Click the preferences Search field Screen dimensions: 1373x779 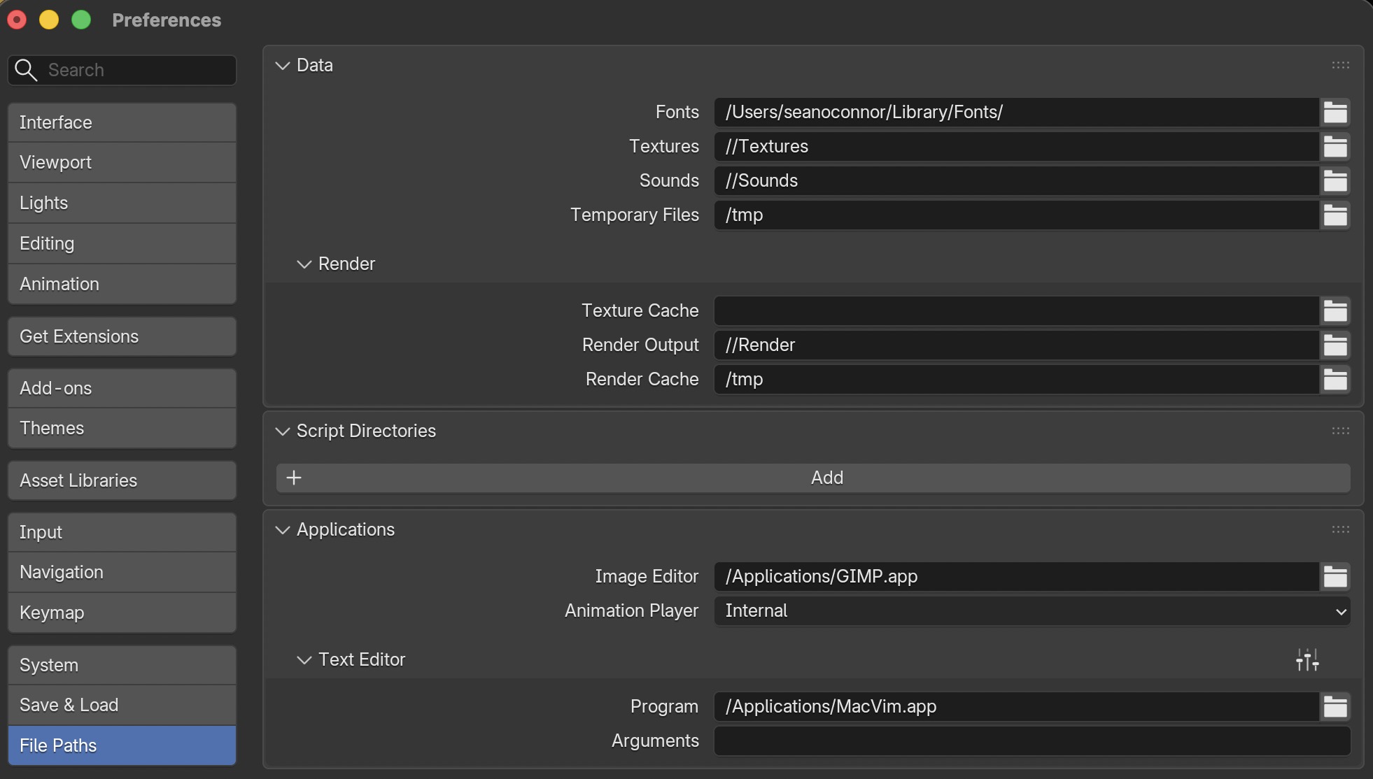click(x=122, y=70)
